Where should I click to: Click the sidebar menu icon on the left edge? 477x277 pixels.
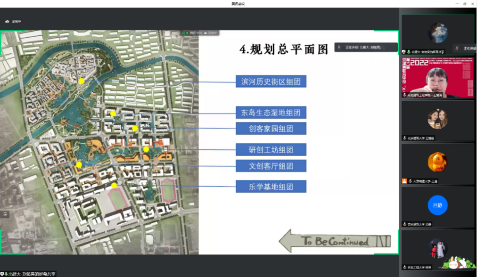(x=5, y=214)
